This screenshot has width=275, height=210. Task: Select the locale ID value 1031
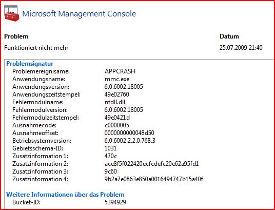[110, 148]
